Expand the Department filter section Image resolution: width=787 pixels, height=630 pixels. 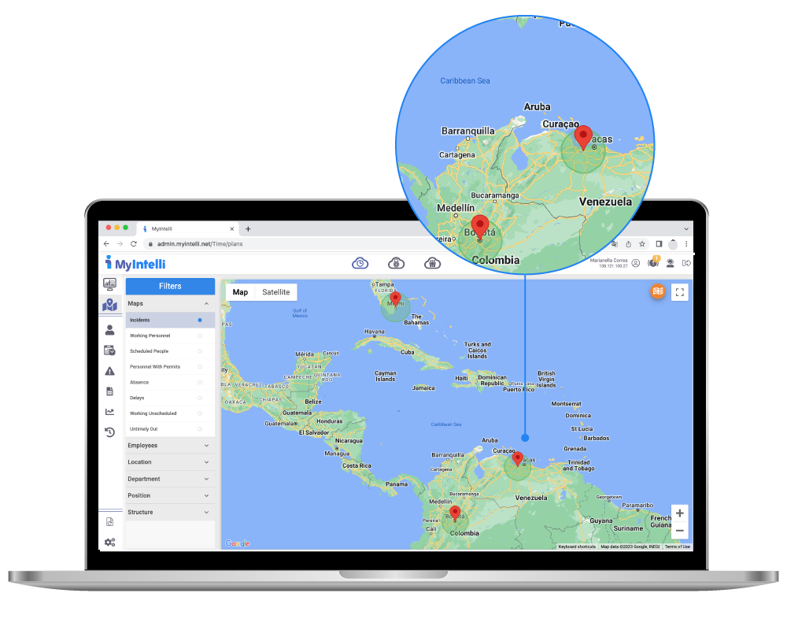(x=170, y=479)
